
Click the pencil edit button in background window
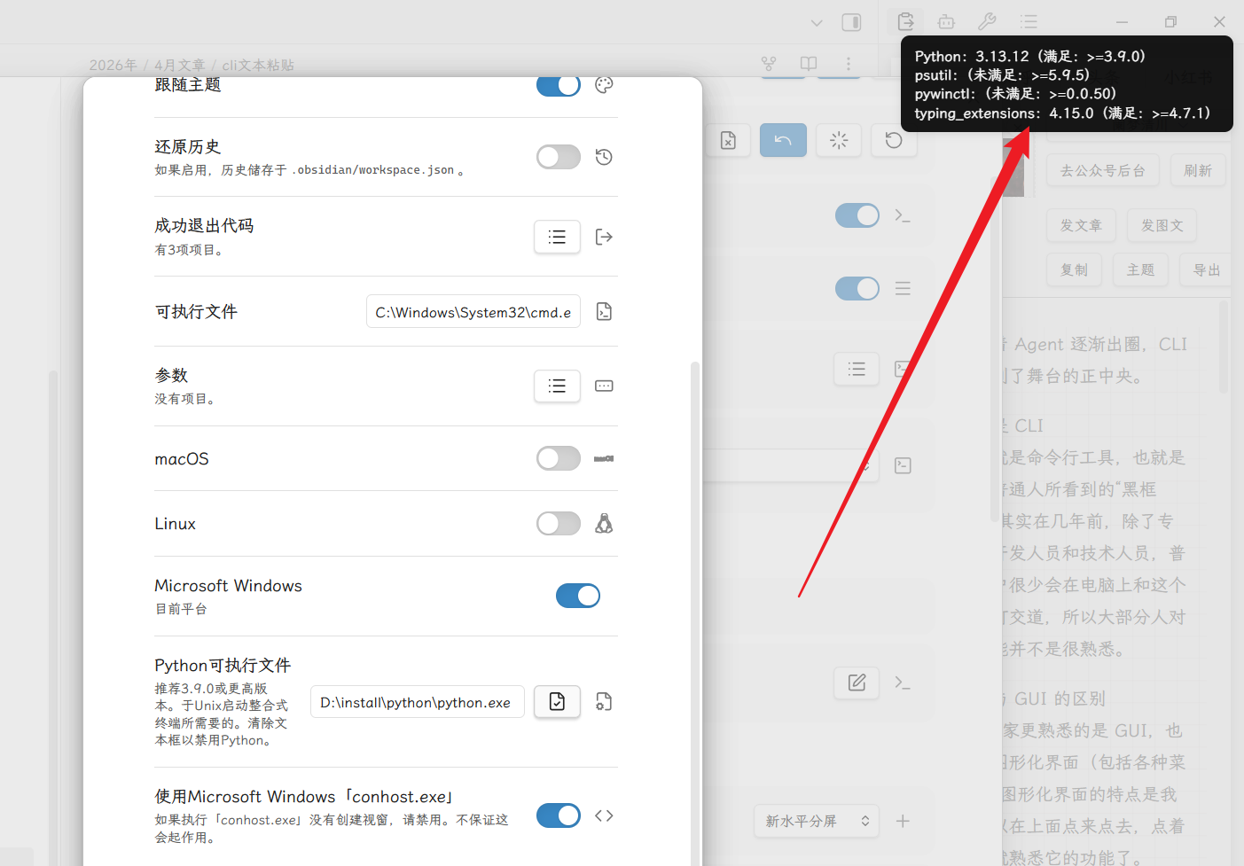[x=857, y=683]
